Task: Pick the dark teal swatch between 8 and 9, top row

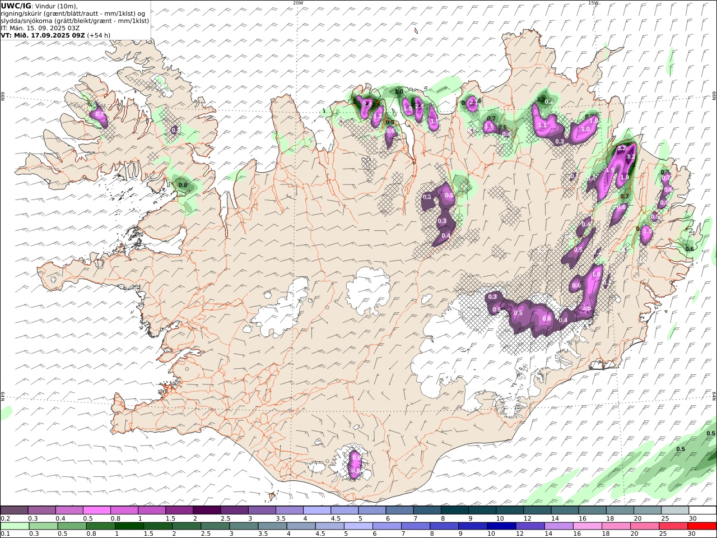Action: point(454,510)
